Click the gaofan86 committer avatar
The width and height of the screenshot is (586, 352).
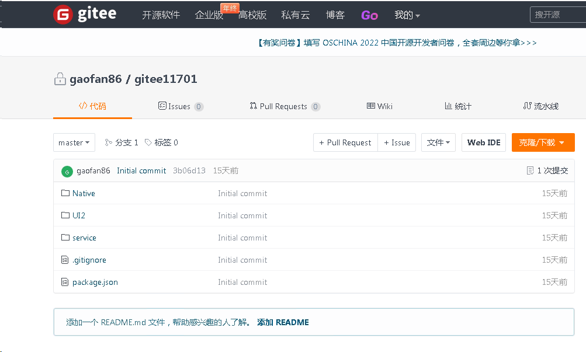(x=67, y=171)
